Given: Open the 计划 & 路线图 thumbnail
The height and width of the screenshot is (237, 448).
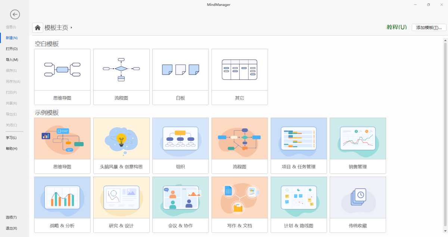Looking at the screenshot, I should click(x=299, y=197).
